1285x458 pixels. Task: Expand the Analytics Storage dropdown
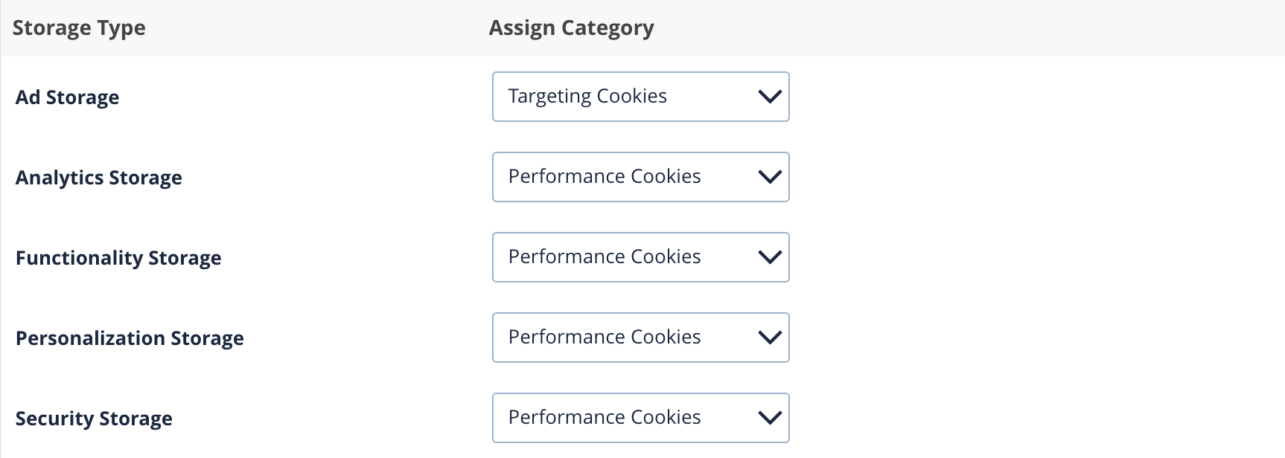640,176
